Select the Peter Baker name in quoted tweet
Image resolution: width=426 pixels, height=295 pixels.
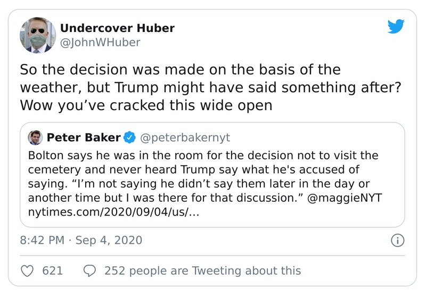click(83, 138)
